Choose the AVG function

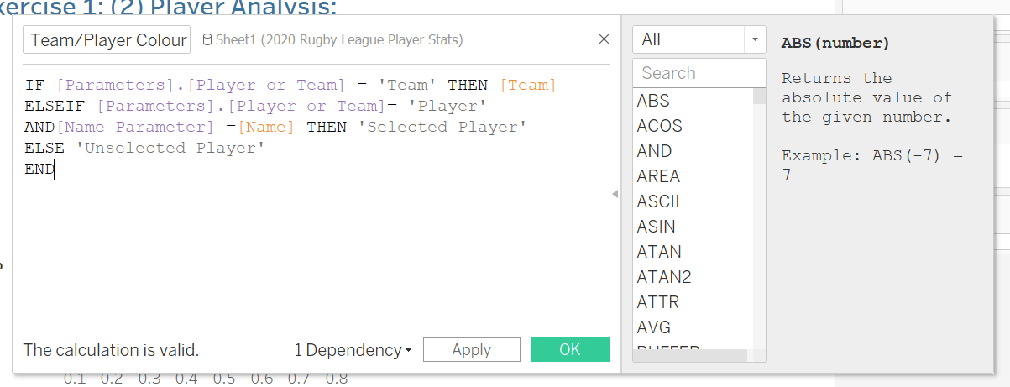tap(653, 327)
